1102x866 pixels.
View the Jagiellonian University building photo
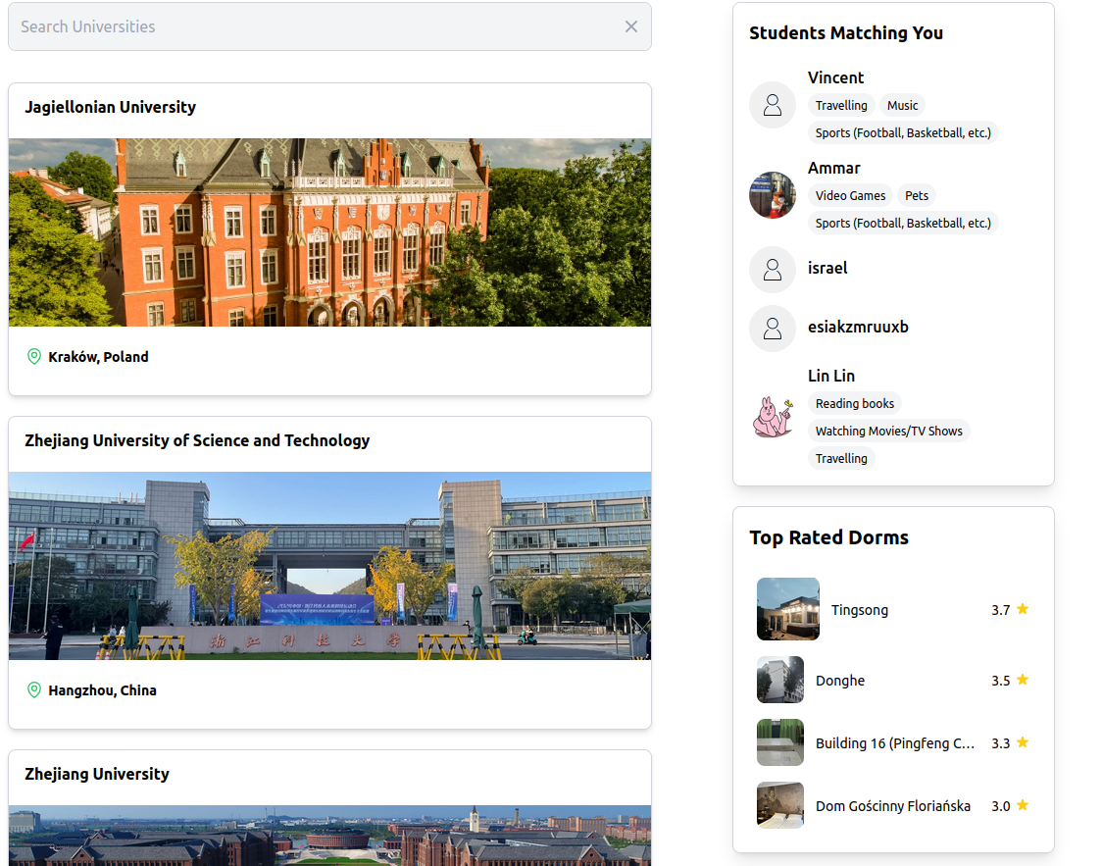pos(329,232)
